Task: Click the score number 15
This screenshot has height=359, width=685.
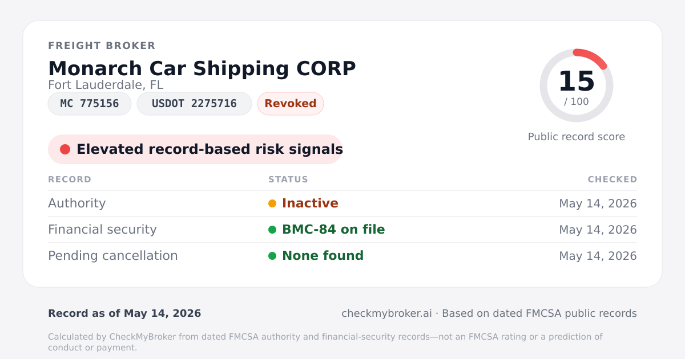Action: [x=577, y=81]
